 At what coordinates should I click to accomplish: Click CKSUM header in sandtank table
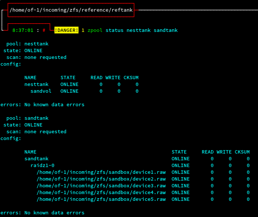coord(242,152)
